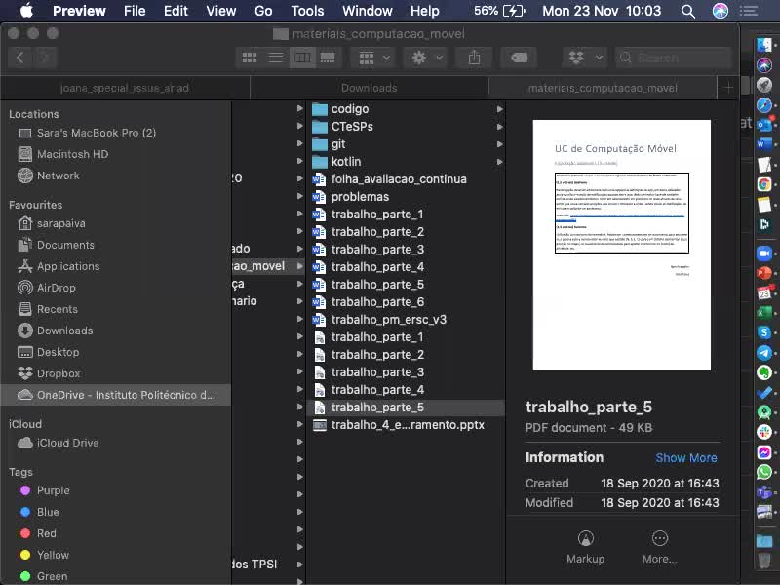Open the Action gear dropdown menu

pos(425,58)
